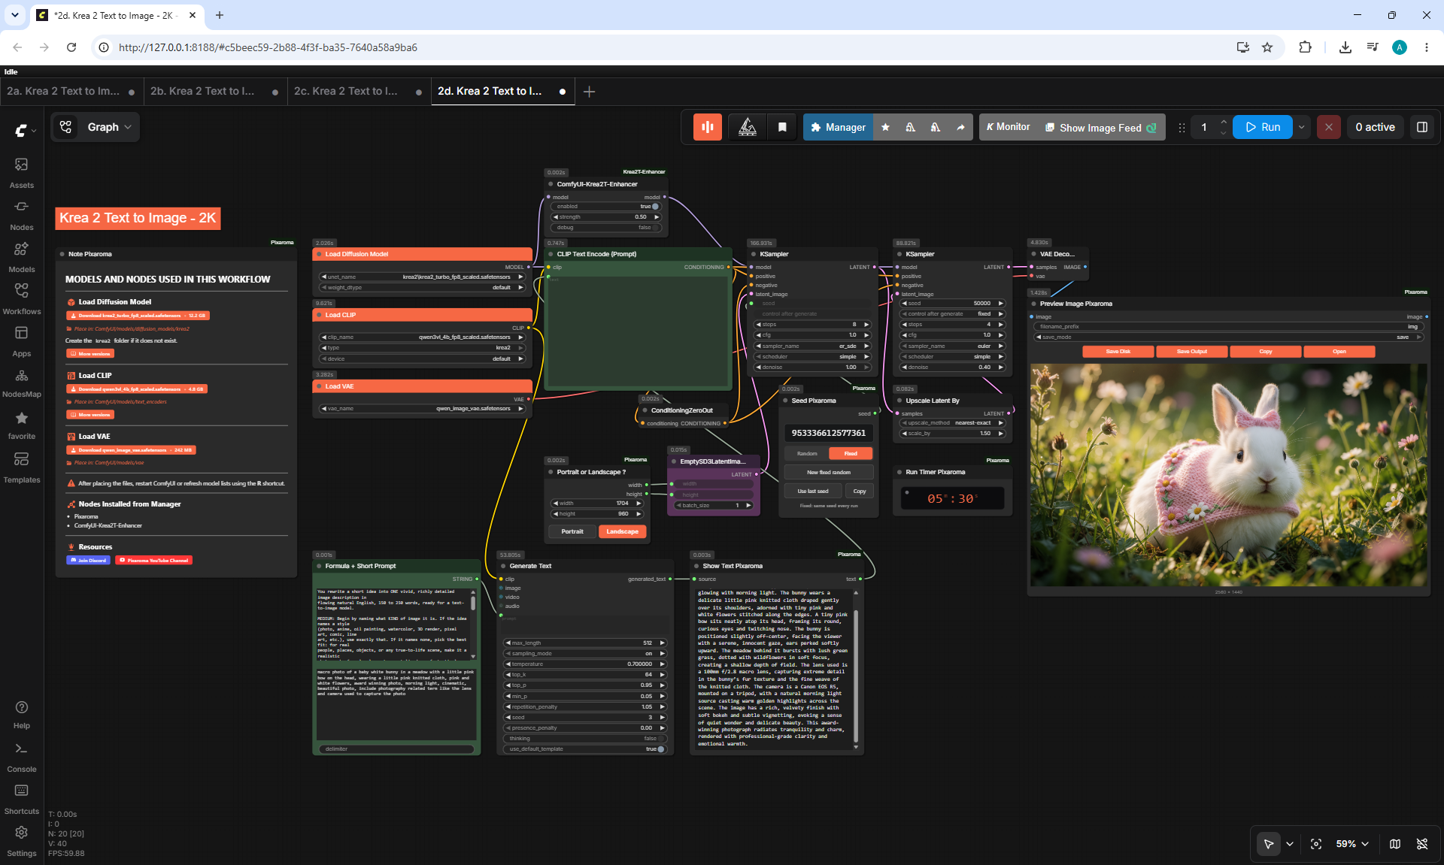Select Fixed seed mode
The image size is (1444, 865).
coord(851,454)
